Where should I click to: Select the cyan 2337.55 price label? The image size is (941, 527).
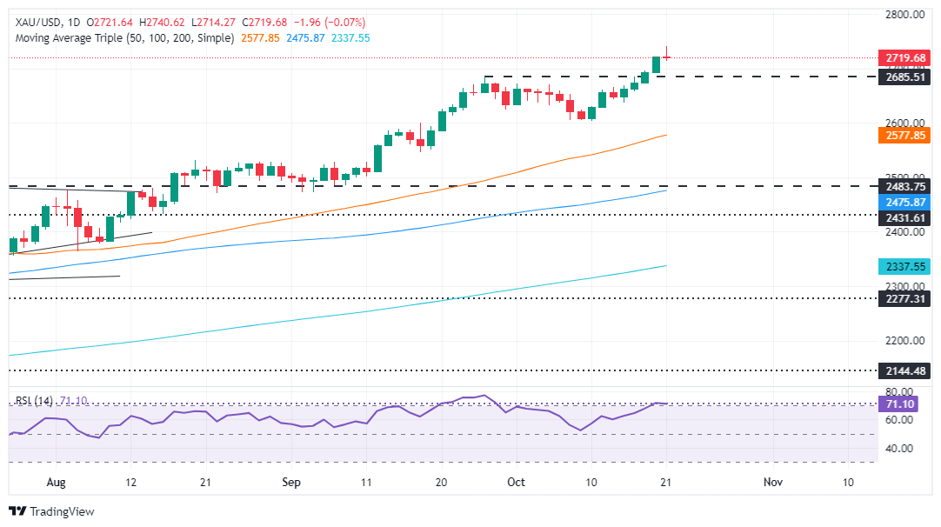click(x=905, y=266)
